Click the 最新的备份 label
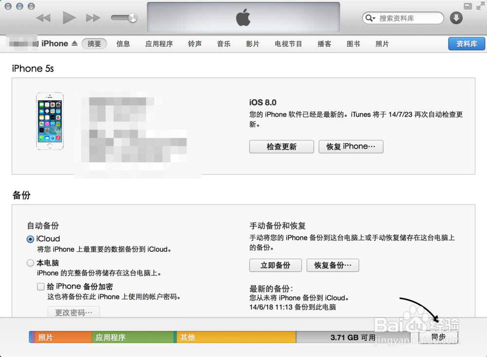This screenshot has width=487, height=357. (271, 289)
